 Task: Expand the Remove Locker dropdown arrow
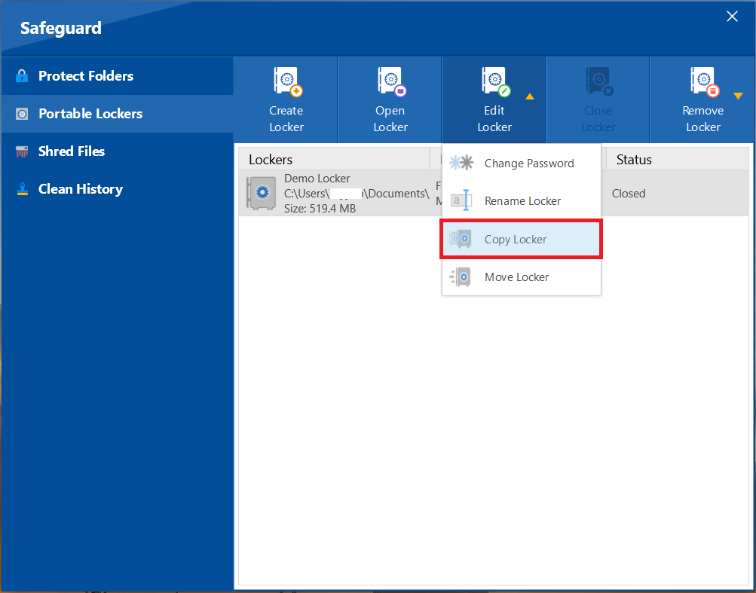[x=738, y=96]
